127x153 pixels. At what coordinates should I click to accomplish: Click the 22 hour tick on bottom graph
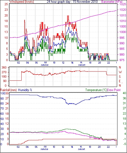click(x=108, y=147)
